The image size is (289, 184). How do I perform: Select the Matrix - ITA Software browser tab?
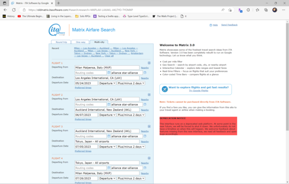pyautogui.click(x=32, y=3)
